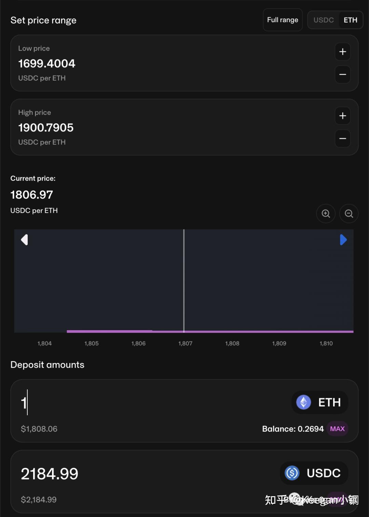Select the white left range handle arrow
This screenshot has width=369, height=517.
tap(24, 240)
